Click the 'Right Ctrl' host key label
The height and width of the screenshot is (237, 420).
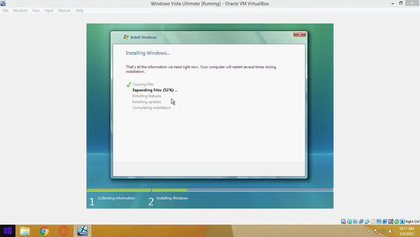pos(412,222)
